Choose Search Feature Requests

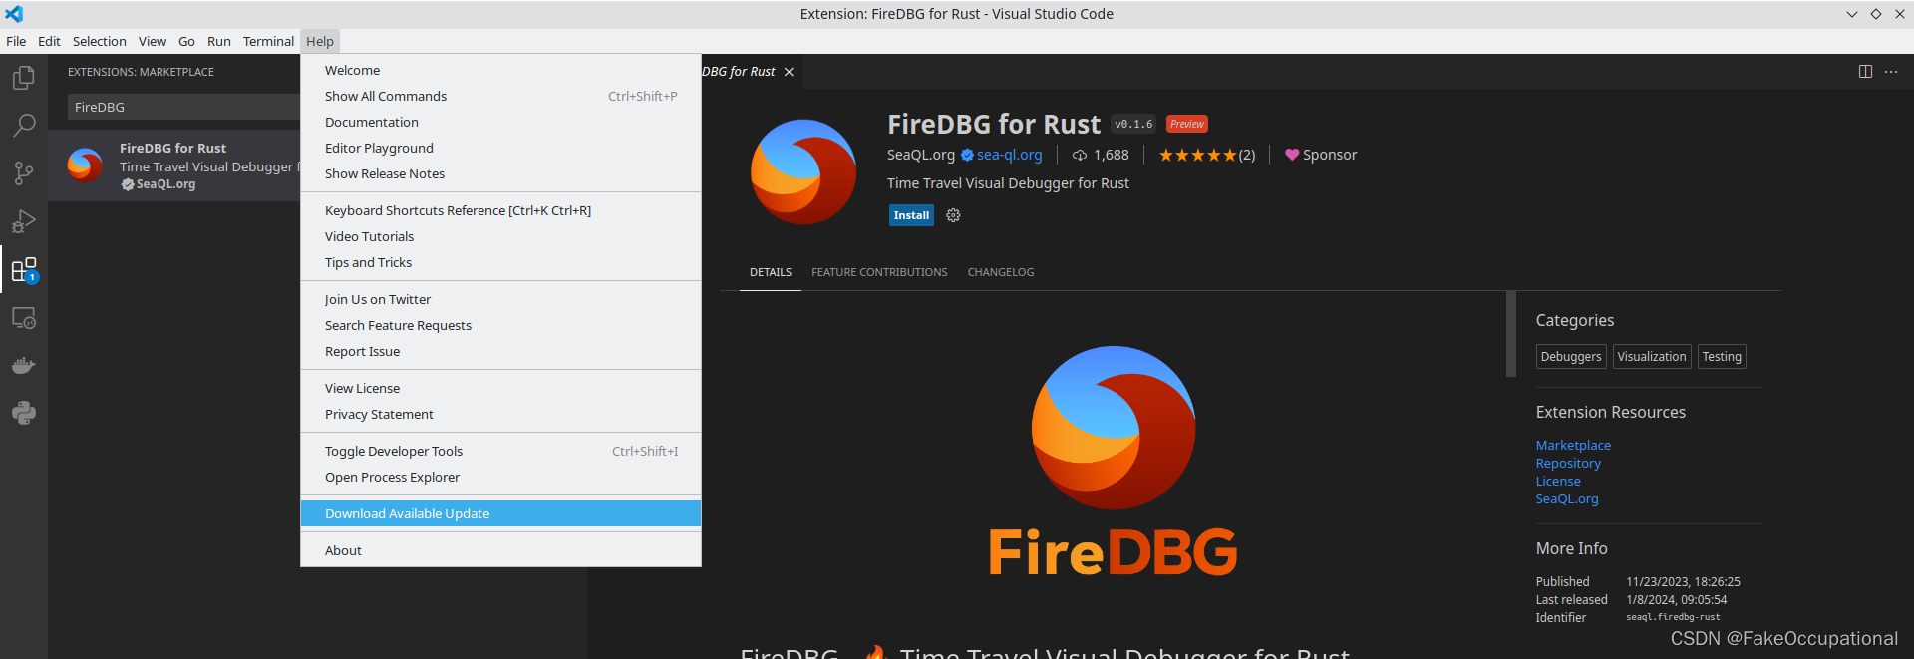500,325
